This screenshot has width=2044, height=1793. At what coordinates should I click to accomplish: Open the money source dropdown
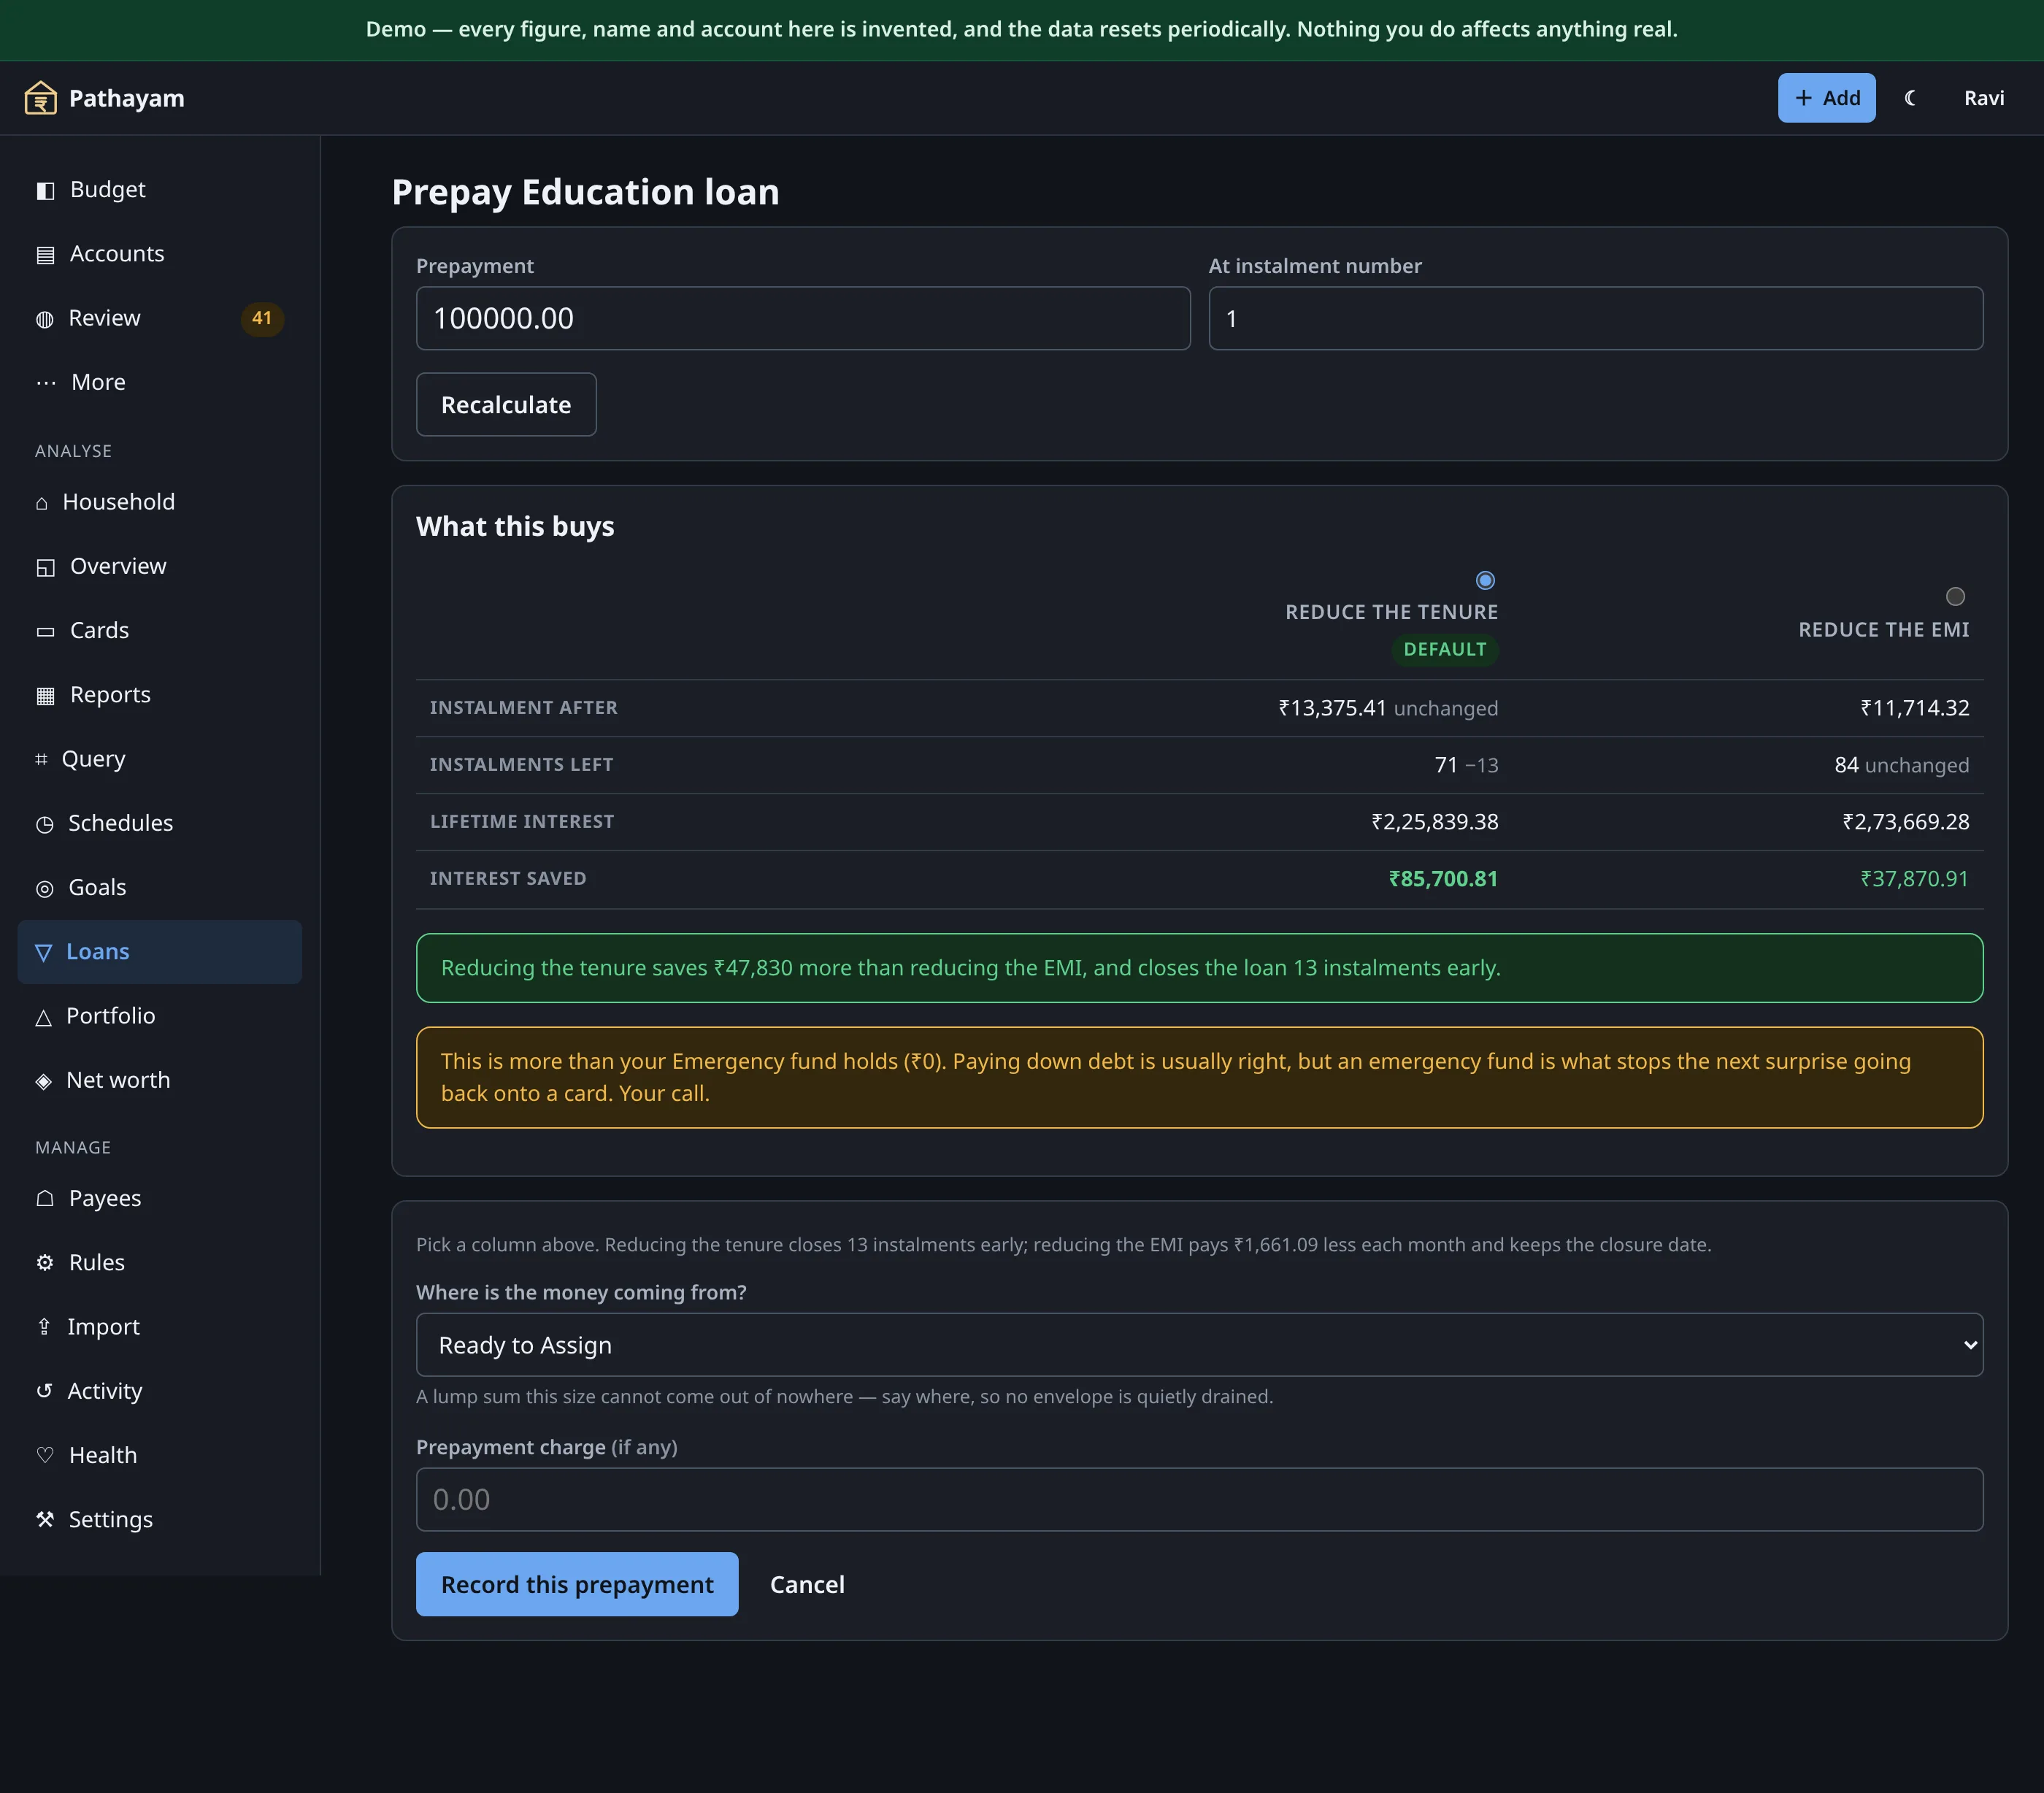pyautogui.click(x=1199, y=1345)
